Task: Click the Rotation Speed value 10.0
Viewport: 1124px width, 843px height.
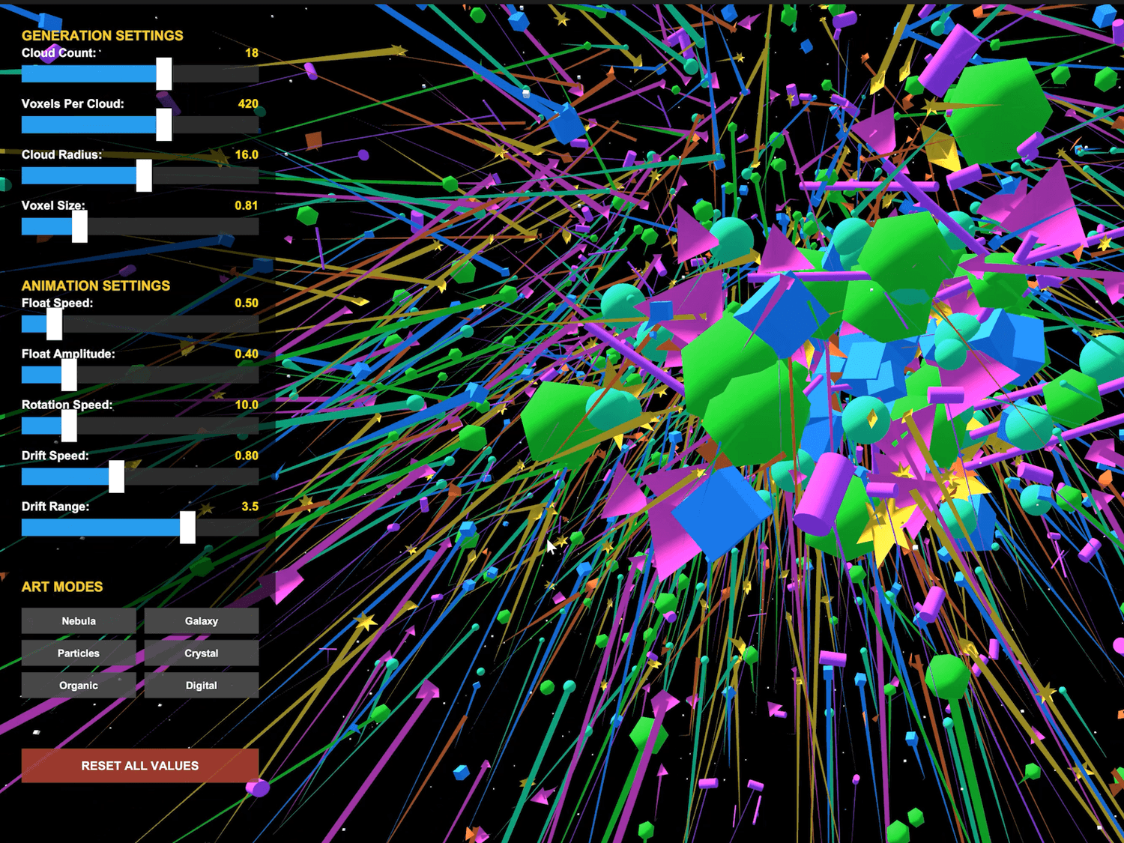Action: click(247, 405)
